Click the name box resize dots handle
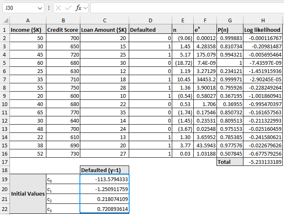The height and width of the screenshot is (215, 284). tap(49, 8)
